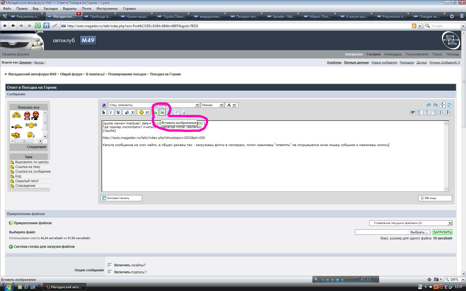Click the insert quote speech-bubble icon
This screenshot has height=291, width=466.
[177, 112]
